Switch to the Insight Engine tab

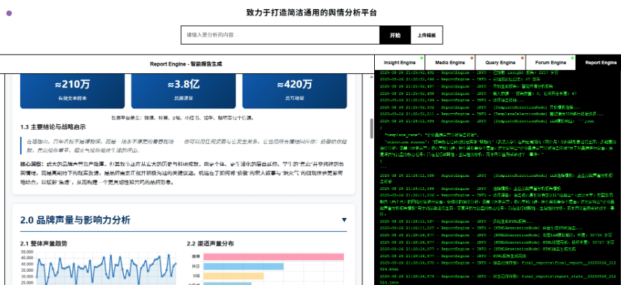pos(400,64)
